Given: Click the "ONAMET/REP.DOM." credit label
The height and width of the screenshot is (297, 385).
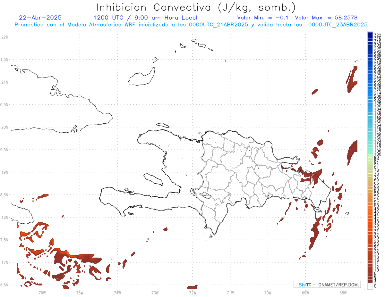Looking at the screenshot, I should 339,285.
